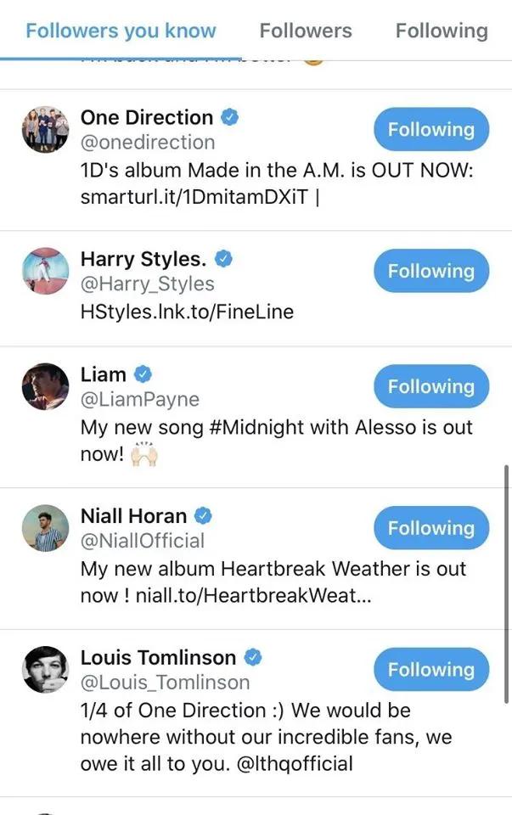
Task: Open Liam Payne's profile avatar
Action: coord(45,387)
